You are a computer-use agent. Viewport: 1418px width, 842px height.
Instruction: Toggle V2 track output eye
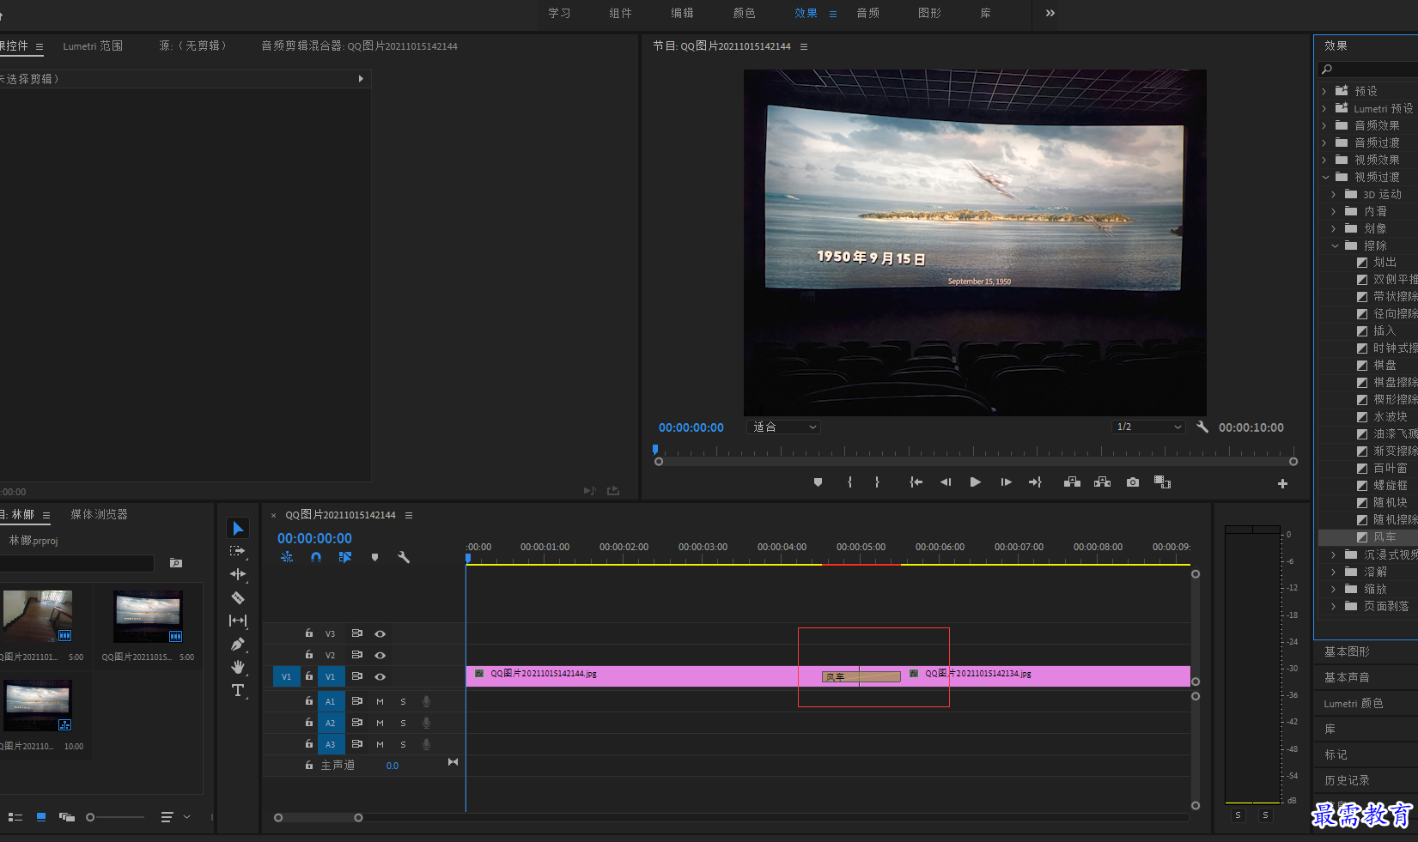[x=380, y=655]
